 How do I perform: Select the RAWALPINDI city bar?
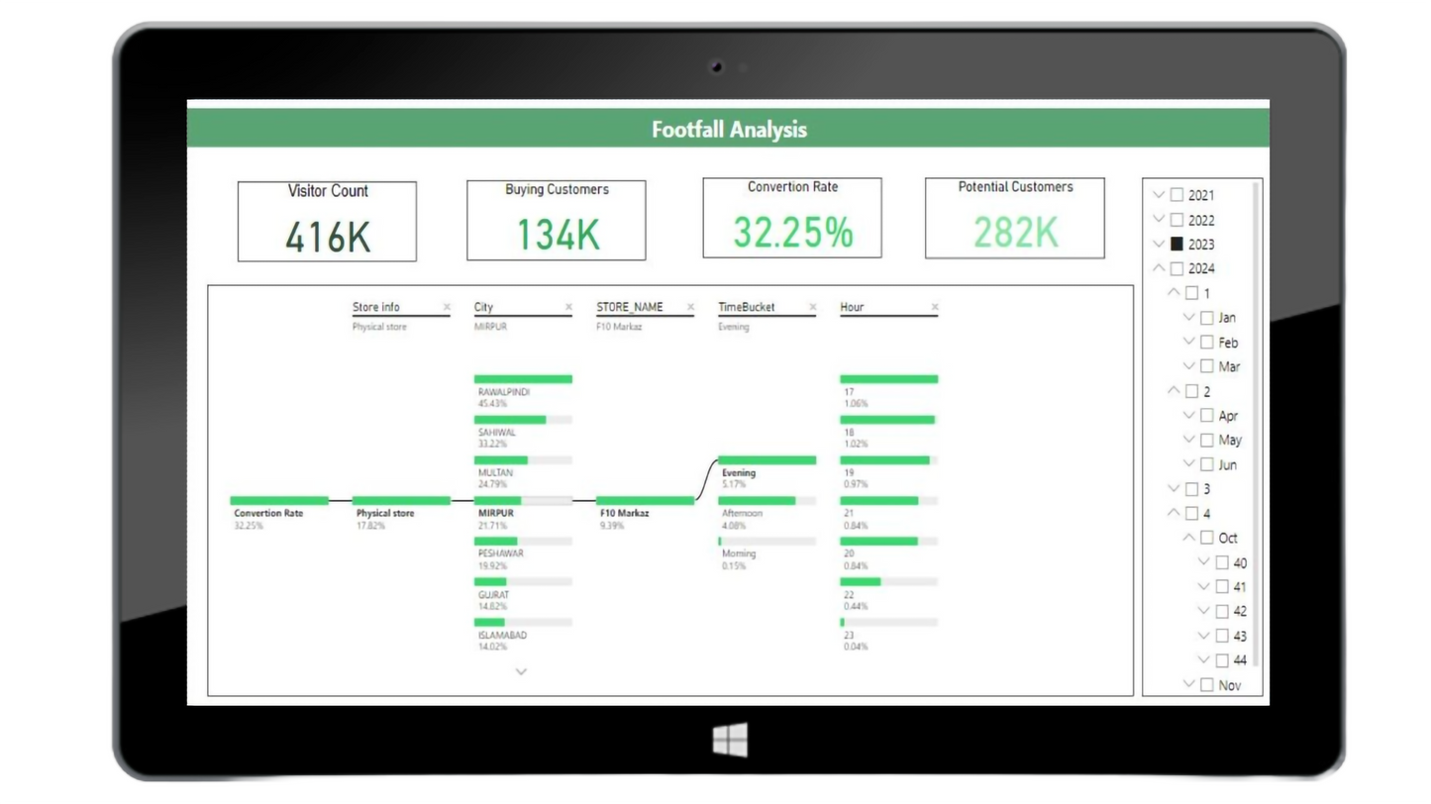[523, 379]
